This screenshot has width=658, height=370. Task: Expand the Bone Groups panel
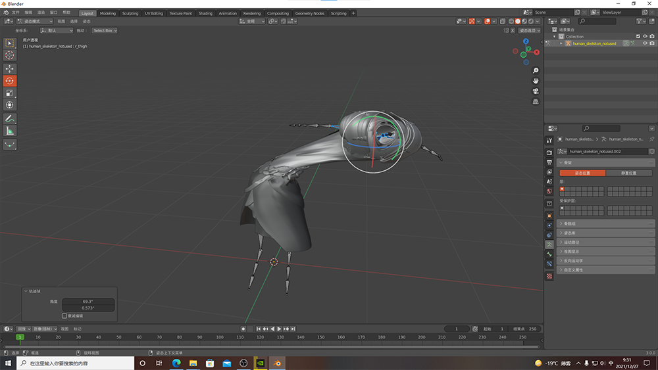coord(606,223)
